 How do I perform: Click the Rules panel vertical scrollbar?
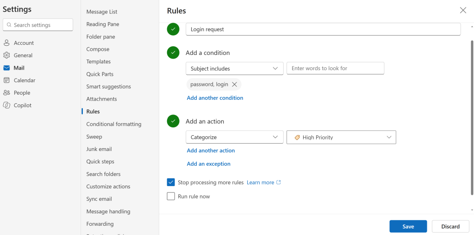click(x=472, y=118)
